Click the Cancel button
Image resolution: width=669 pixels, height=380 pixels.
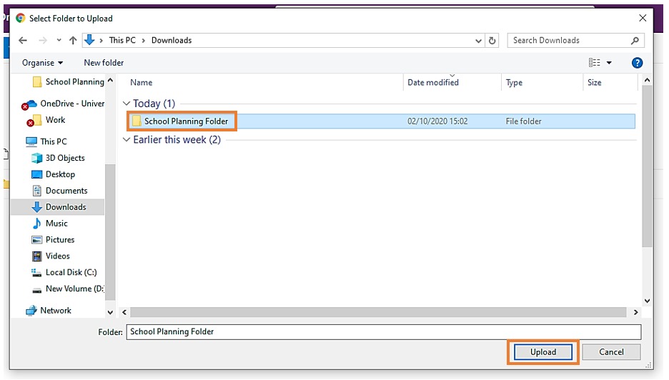coord(611,352)
